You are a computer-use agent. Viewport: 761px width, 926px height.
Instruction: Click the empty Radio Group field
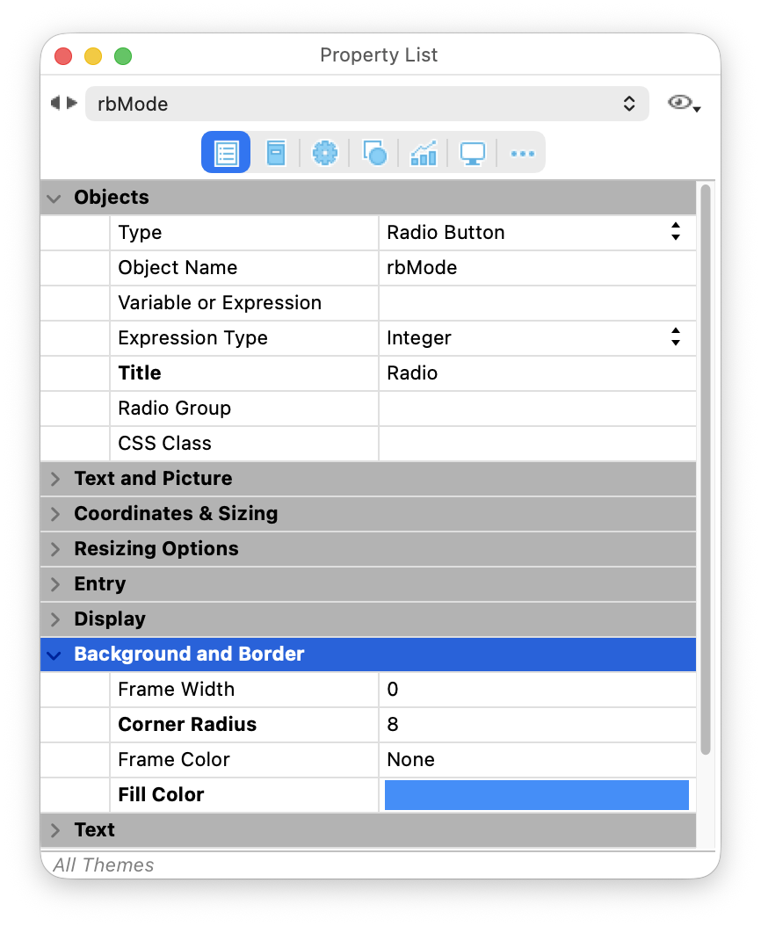(537, 408)
